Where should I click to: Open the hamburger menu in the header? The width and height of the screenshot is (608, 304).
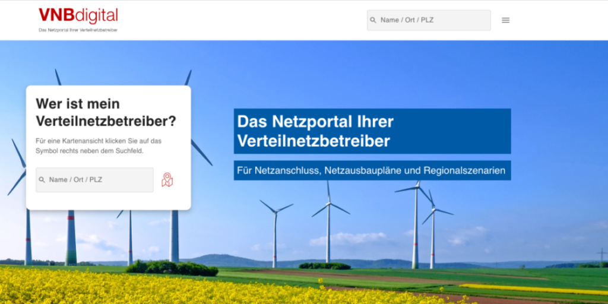pos(505,20)
